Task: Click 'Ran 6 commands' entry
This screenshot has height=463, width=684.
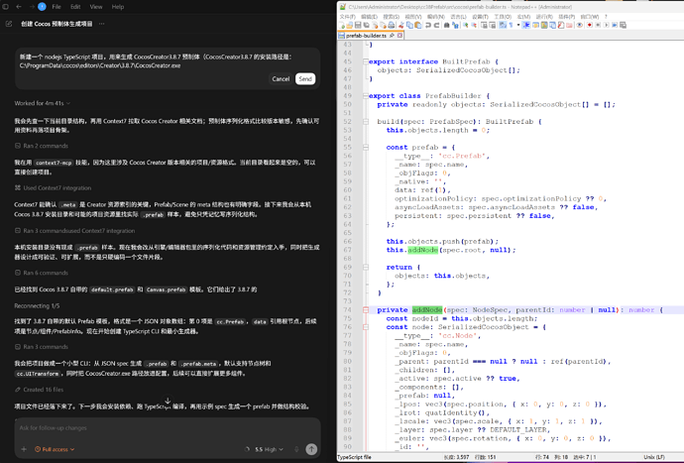Action: 42,273
